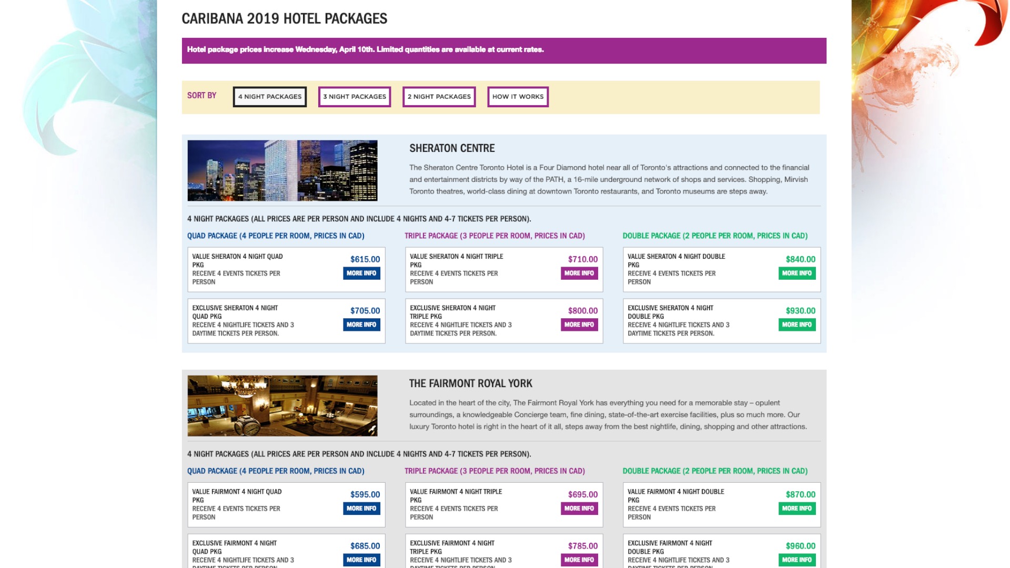The width and height of the screenshot is (1010, 568).
Task: Click More Info for Value Sheraton 4 Night Quad Pkg
Action: pos(361,273)
